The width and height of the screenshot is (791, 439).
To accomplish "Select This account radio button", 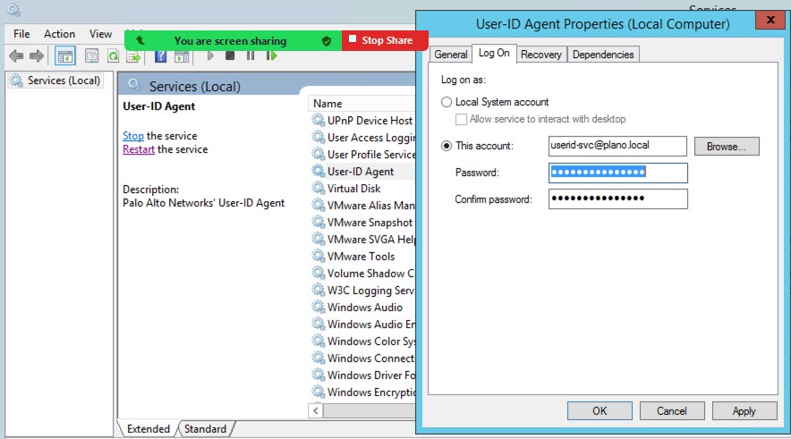I will click(447, 146).
